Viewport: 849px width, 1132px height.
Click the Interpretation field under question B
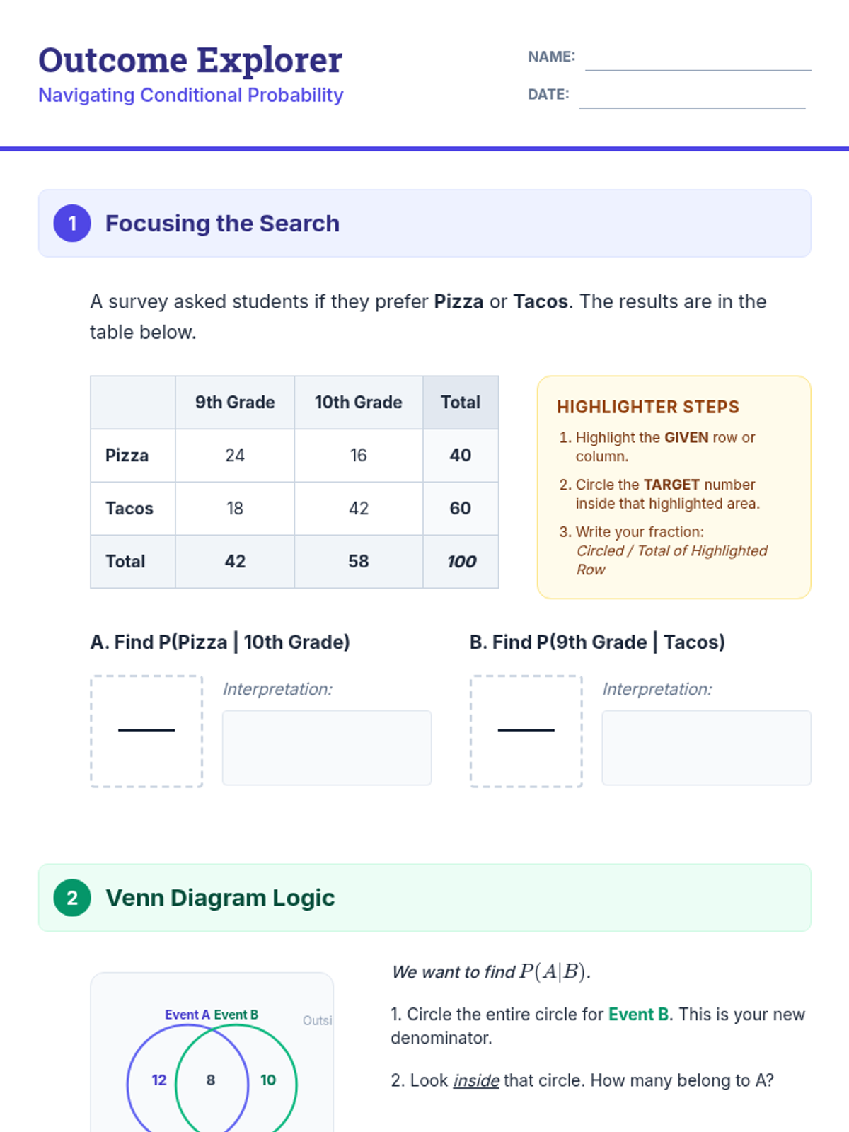(x=707, y=748)
